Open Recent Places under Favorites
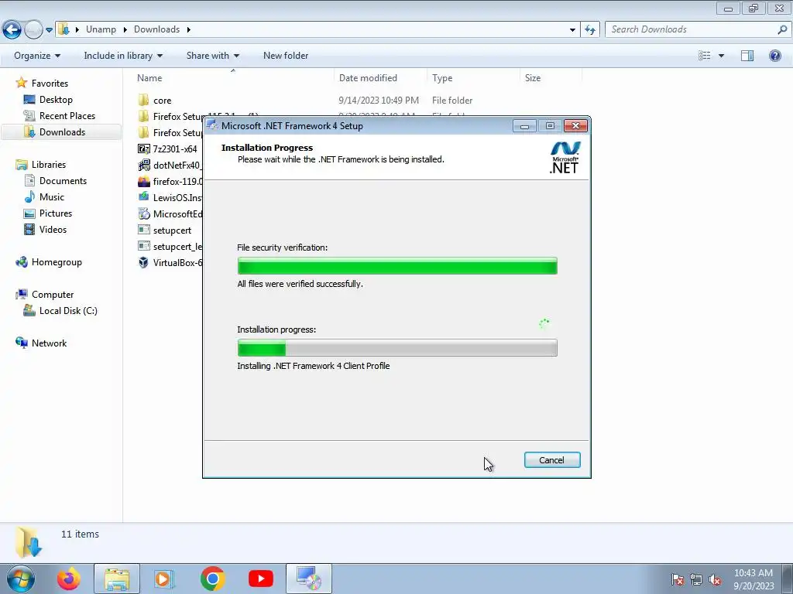 pyautogui.click(x=67, y=116)
